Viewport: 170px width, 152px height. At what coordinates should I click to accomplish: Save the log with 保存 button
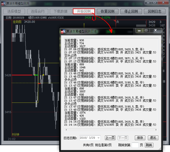(140, 138)
